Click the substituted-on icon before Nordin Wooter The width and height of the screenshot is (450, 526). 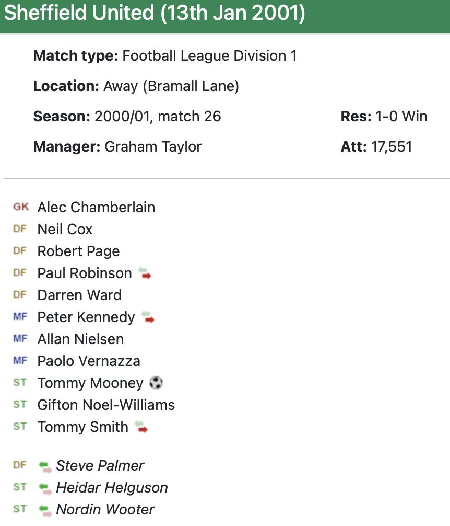[45, 509]
